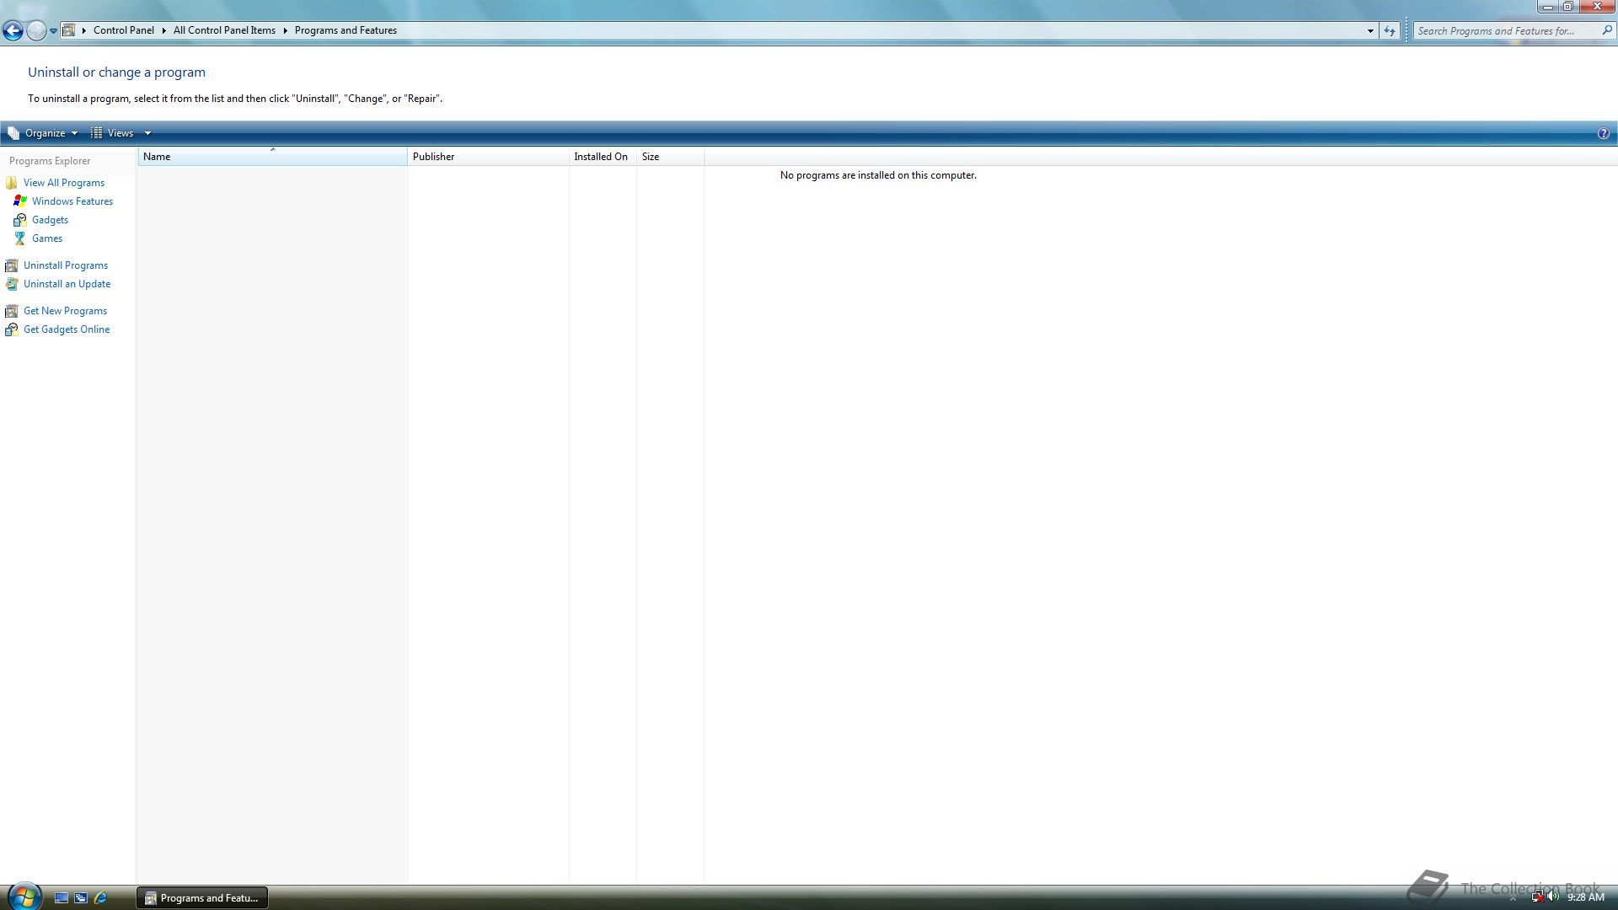This screenshot has height=910, width=1618.
Task: Click the Help question mark icon
Action: pyautogui.click(x=1603, y=133)
